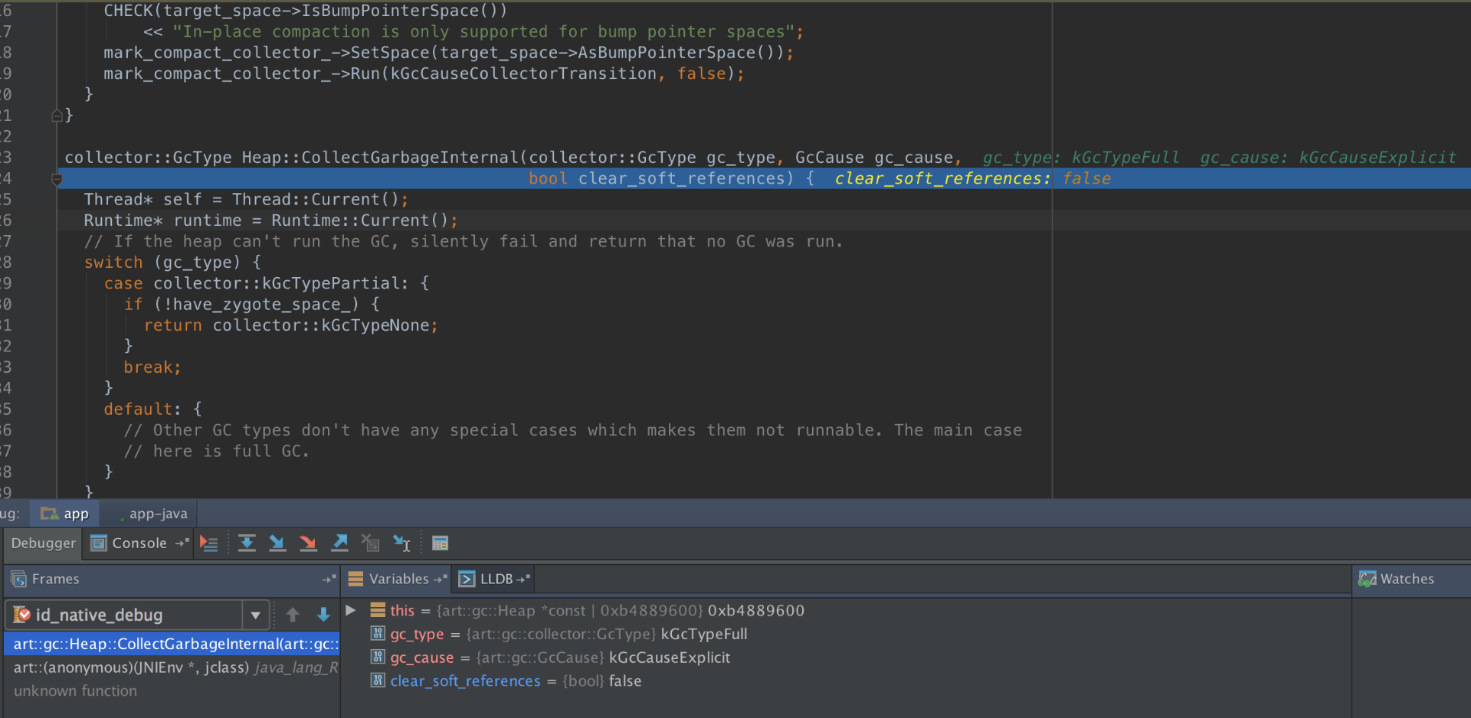Image resolution: width=1471 pixels, height=718 pixels.
Task: Click the Drop Frame icon
Action: point(371,543)
